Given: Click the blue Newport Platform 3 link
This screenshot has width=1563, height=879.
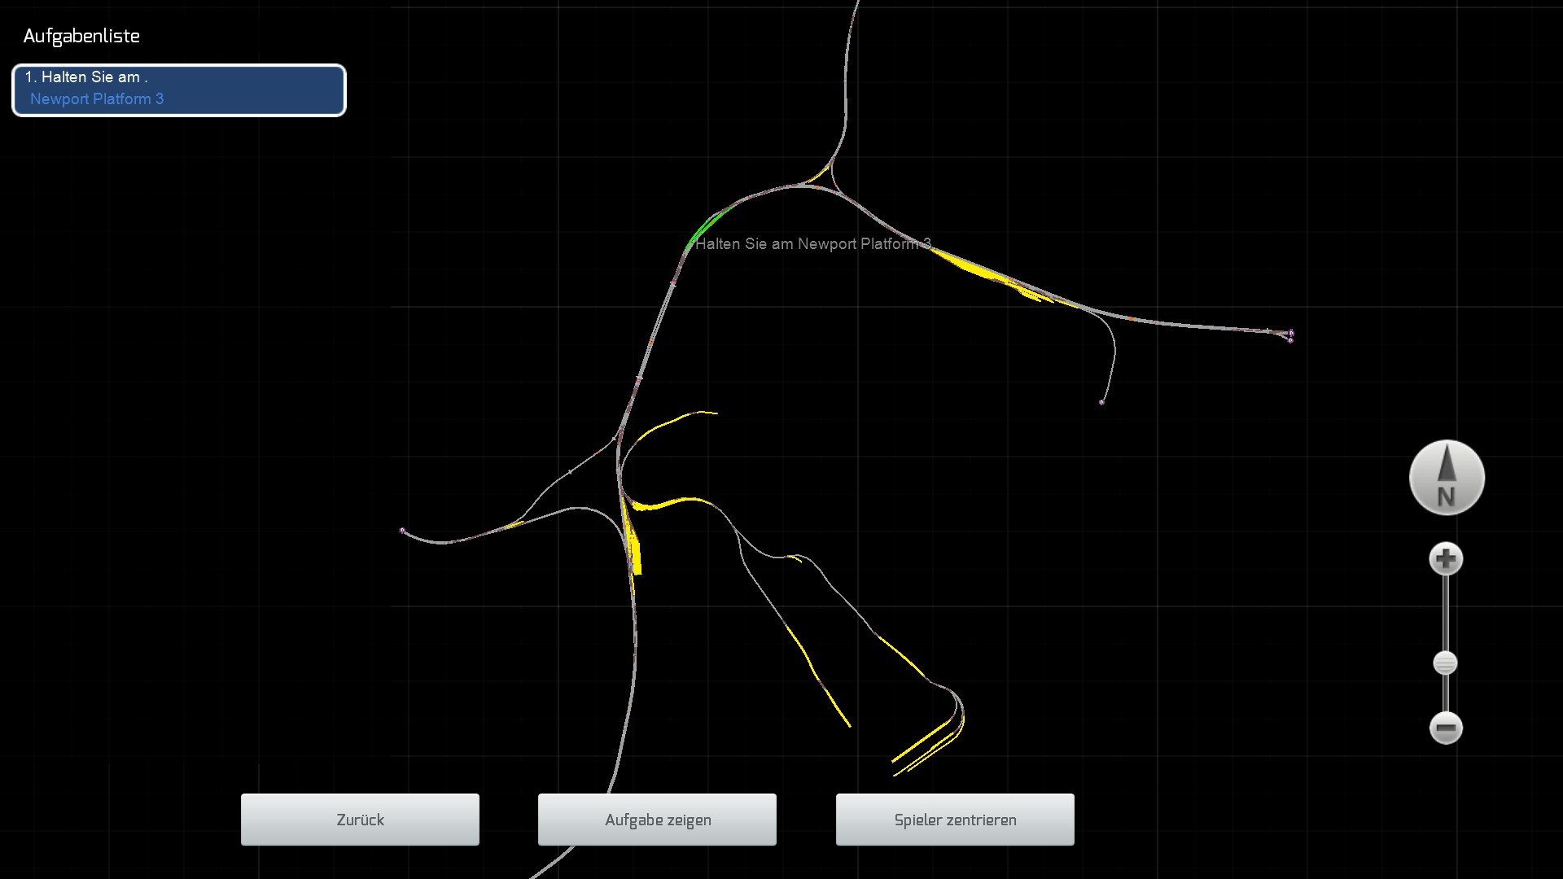Looking at the screenshot, I should click(97, 99).
